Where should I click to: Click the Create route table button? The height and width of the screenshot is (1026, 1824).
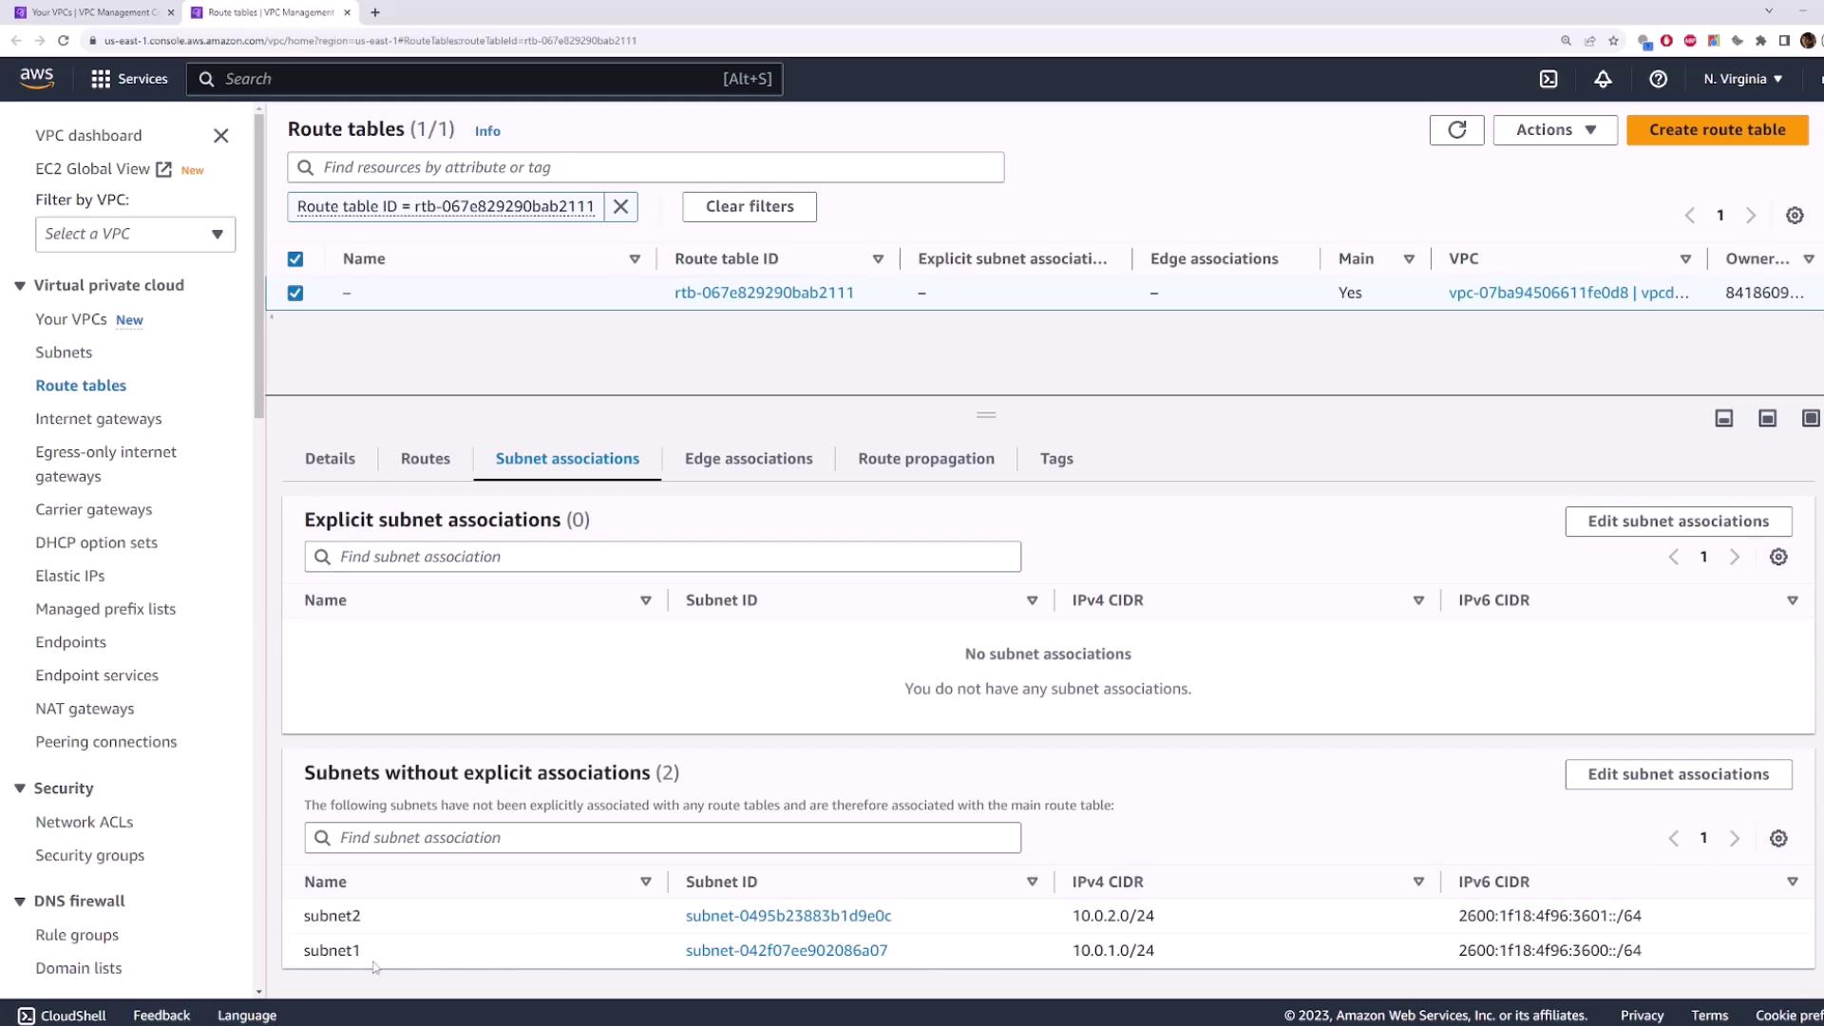[1716, 130]
